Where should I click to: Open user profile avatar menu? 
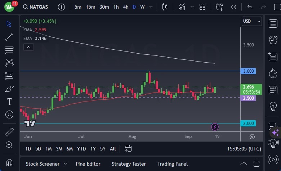(x=9, y=7)
